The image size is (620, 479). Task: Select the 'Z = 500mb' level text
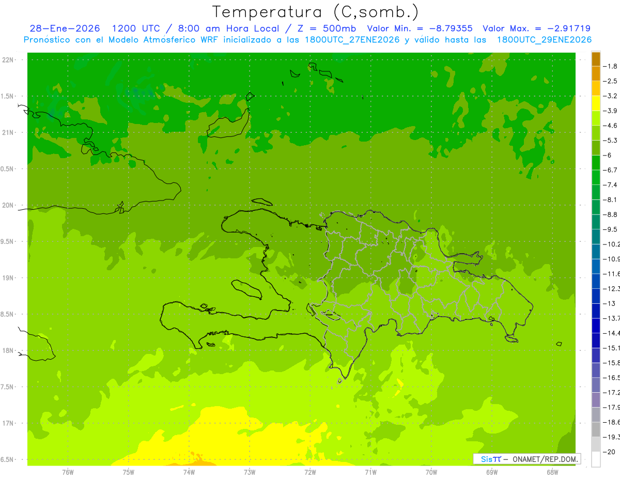click(324, 28)
